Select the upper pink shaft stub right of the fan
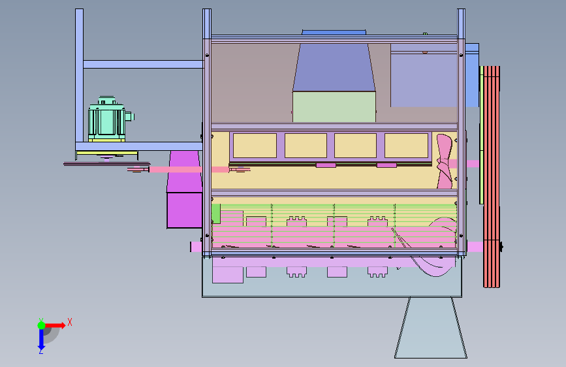 473,164
